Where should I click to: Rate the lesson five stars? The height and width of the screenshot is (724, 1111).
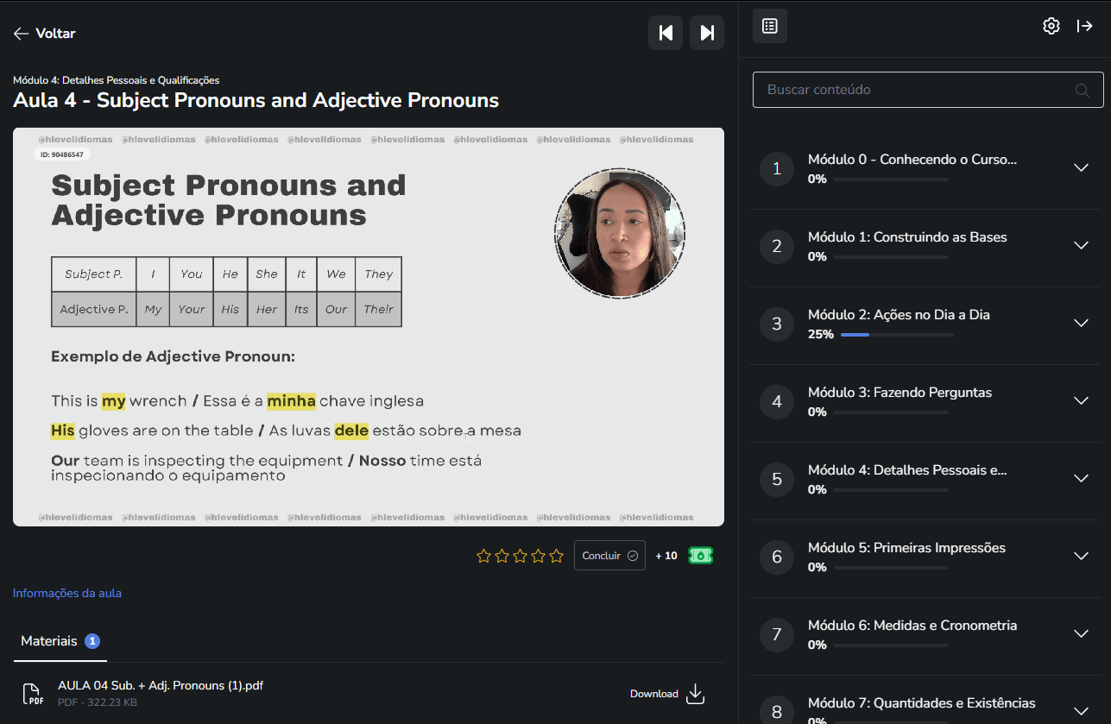click(x=556, y=556)
